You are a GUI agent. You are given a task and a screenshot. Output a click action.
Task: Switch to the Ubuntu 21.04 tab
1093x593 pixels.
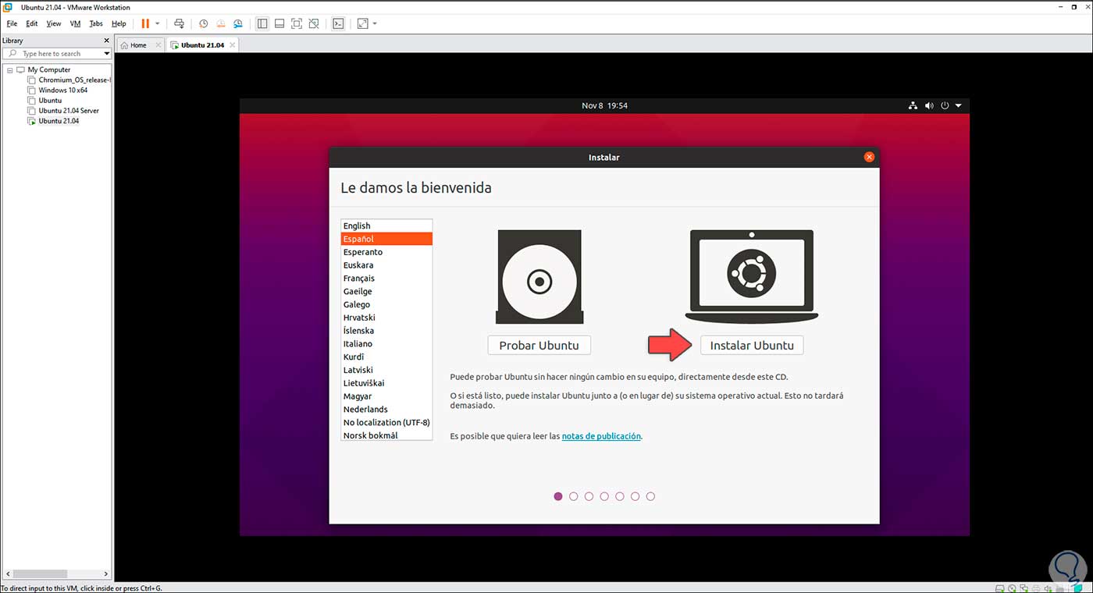tap(202, 45)
